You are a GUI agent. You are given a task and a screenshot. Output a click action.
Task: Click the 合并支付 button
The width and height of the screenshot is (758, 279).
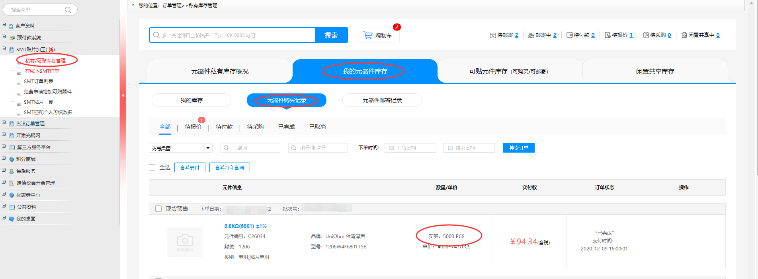click(189, 168)
